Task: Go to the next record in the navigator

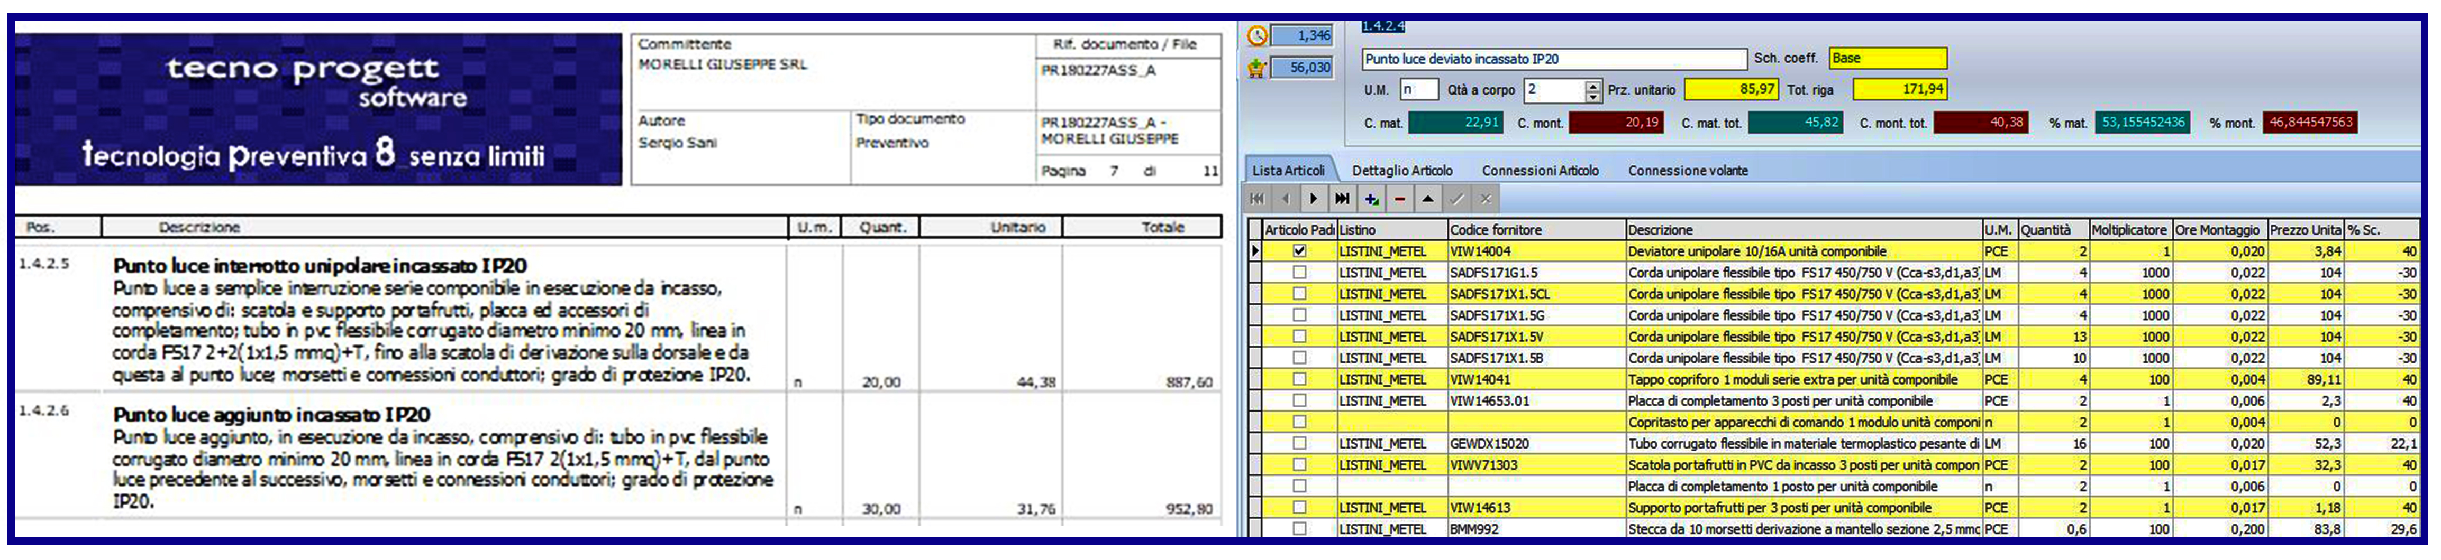Action: (1314, 199)
